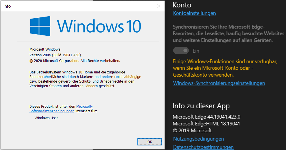Click the Windows 10 logo icon
The height and width of the screenshot is (150, 286).
point(40,26)
